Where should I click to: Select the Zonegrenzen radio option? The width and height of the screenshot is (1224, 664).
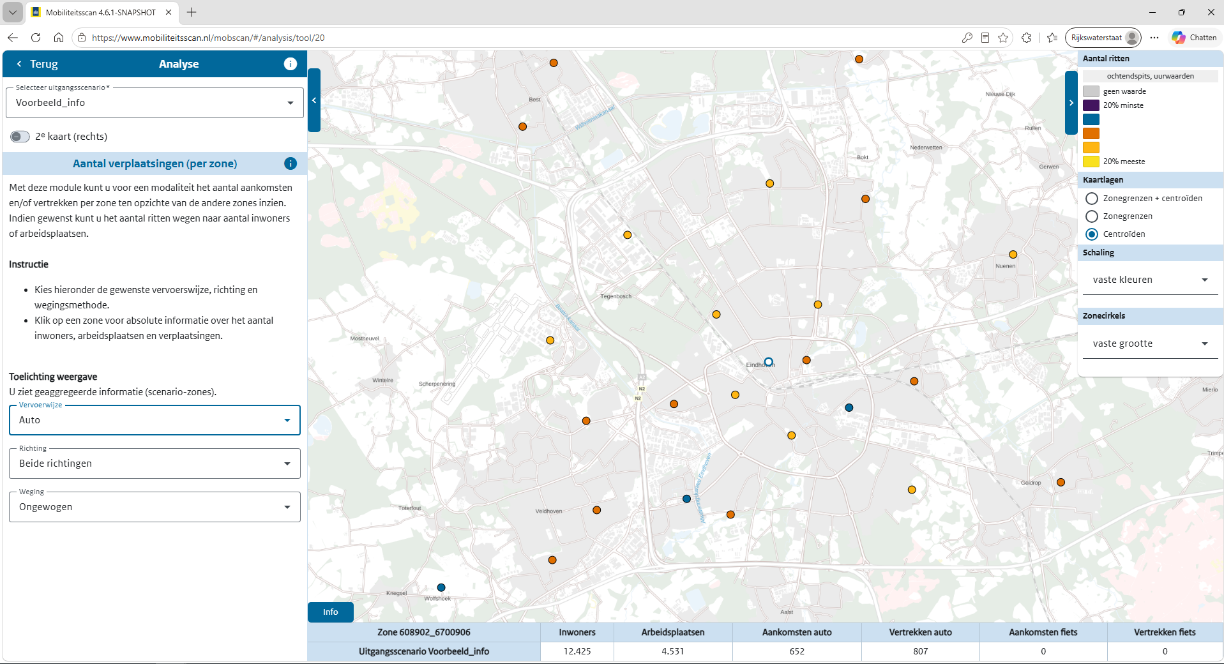click(1092, 216)
